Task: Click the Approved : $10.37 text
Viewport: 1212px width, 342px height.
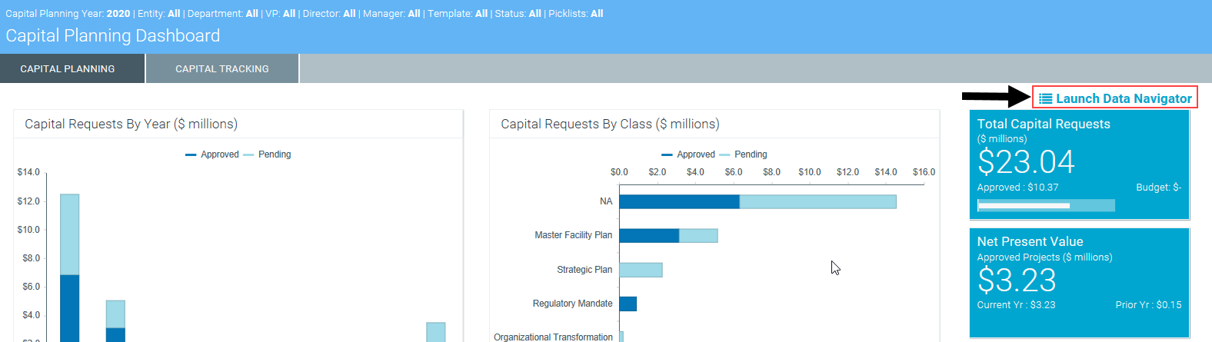Action: pyautogui.click(x=1017, y=188)
